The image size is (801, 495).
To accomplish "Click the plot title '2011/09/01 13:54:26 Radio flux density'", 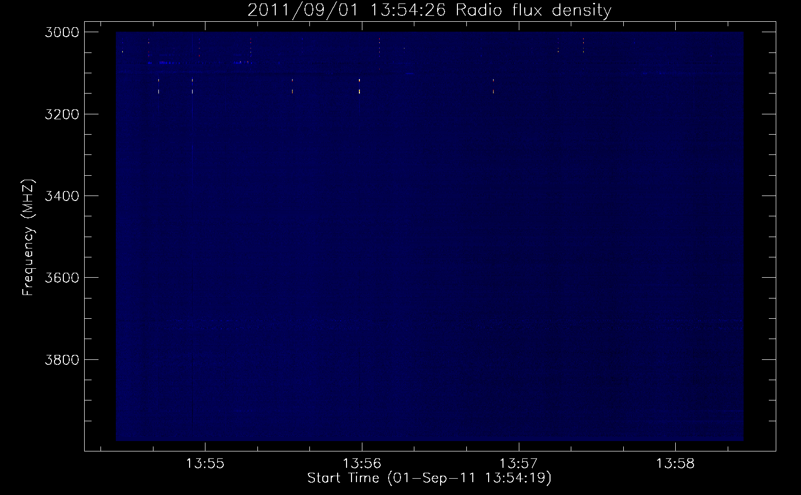I will click(429, 10).
